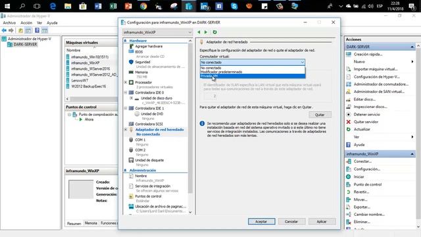Select Controladora SCSI in the tree
The height and width of the screenshot is (237, 421).
pos(149,124)
